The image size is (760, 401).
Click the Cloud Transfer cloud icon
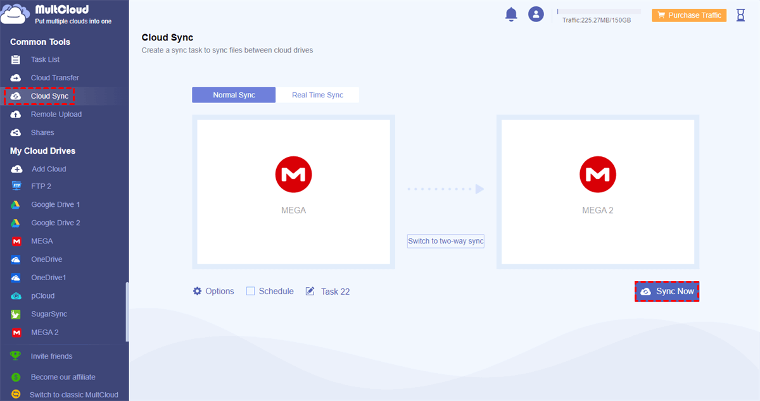(x=16, y=78)
